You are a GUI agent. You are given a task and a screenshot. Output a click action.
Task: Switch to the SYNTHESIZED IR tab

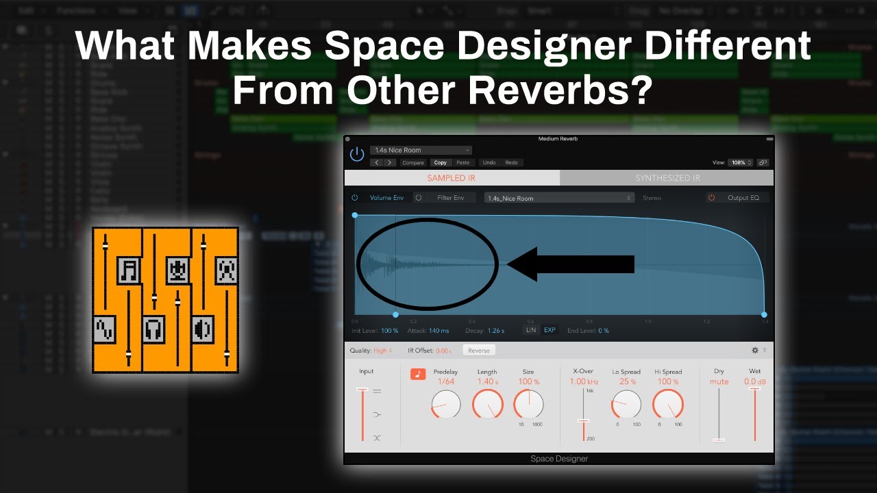click(667, 178)
